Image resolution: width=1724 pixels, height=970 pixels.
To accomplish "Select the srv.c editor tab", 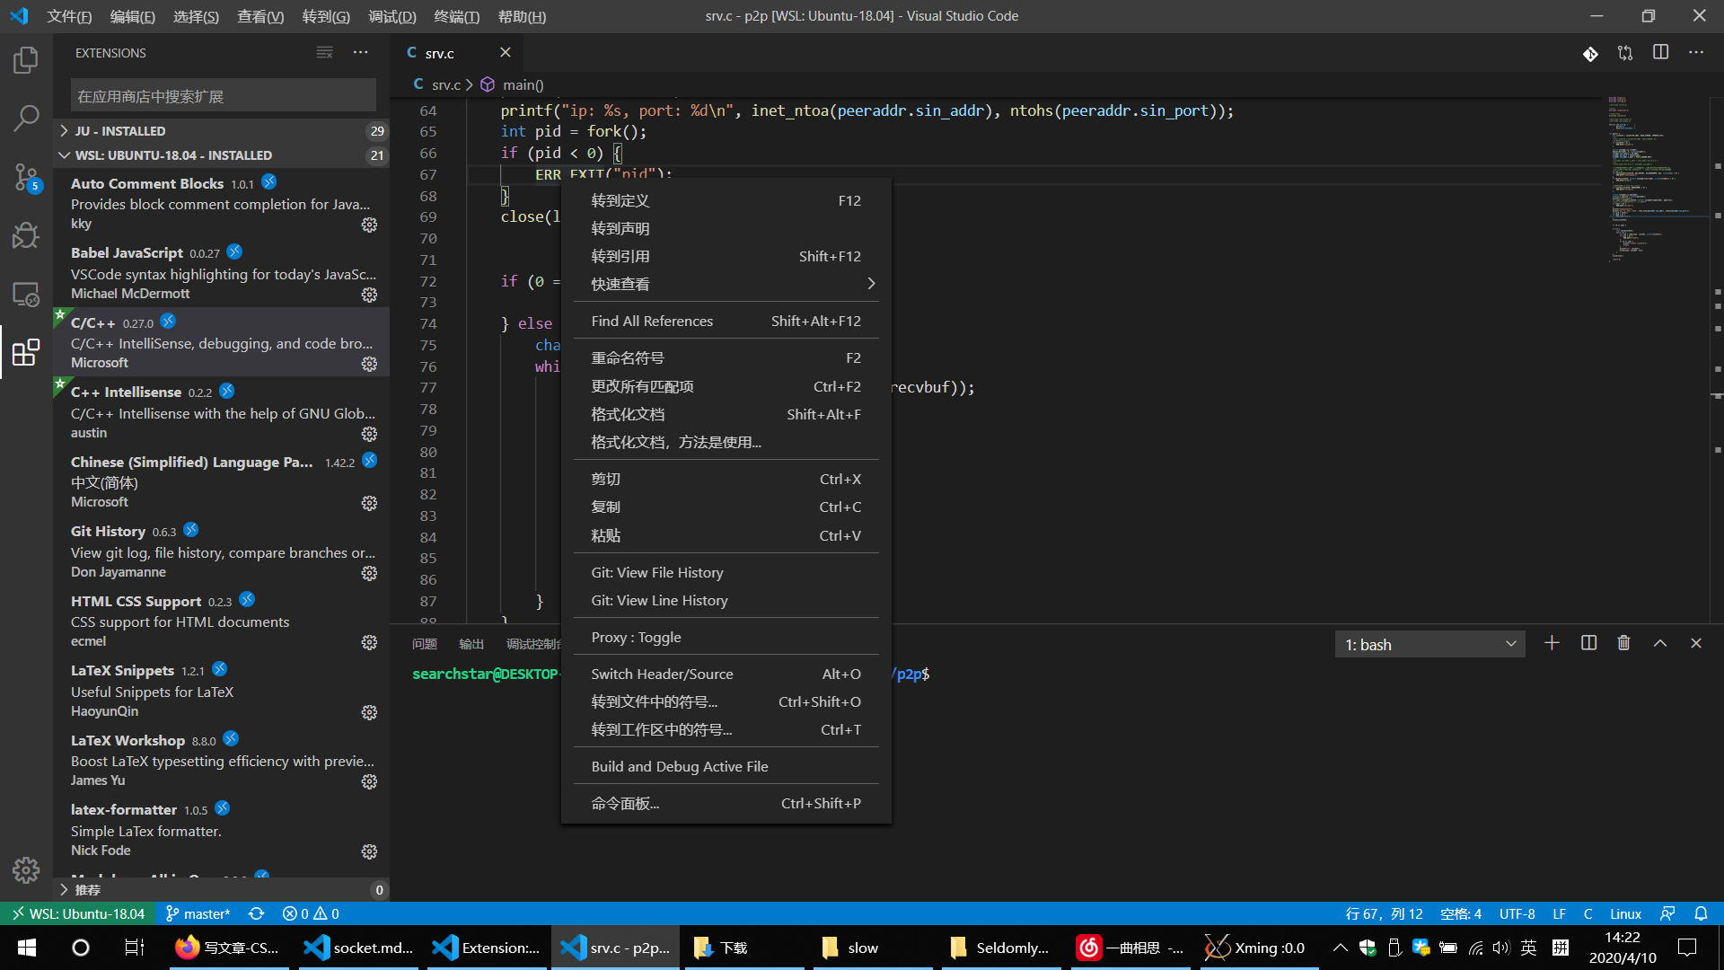I will tap(441, 53).
